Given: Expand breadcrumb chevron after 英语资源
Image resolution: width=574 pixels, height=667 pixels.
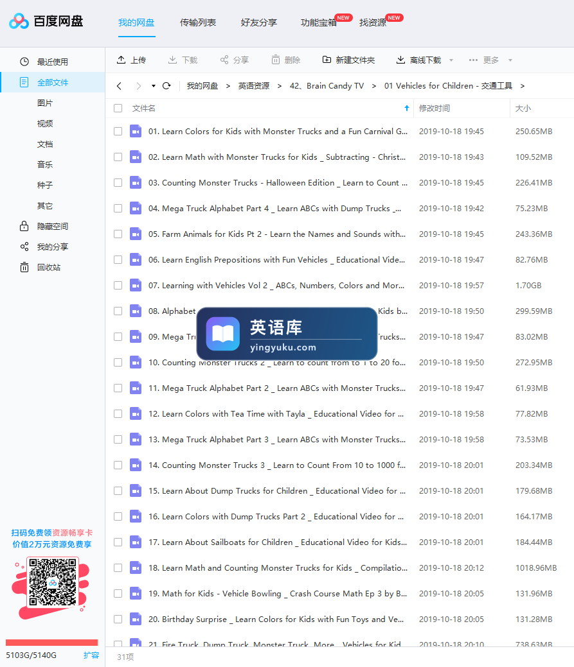Looking at the screenshot, I should 280,87.
